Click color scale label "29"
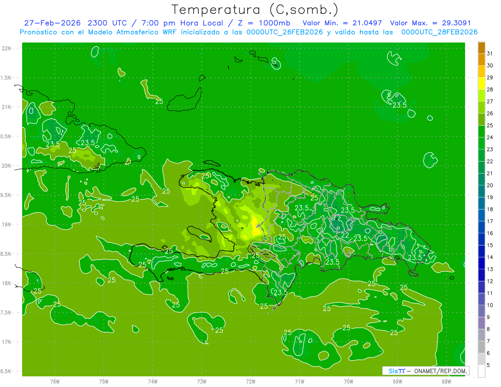501x387 pixels. [490, 78]
